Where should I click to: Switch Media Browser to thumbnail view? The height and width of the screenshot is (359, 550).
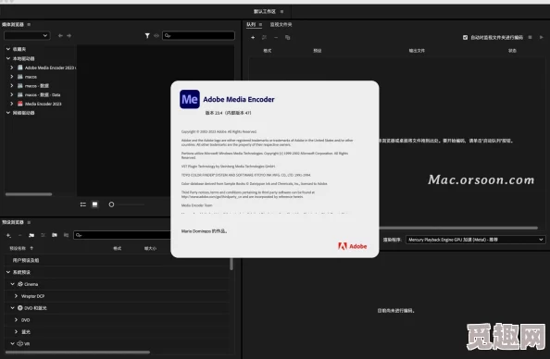click(x=94, y=204)
